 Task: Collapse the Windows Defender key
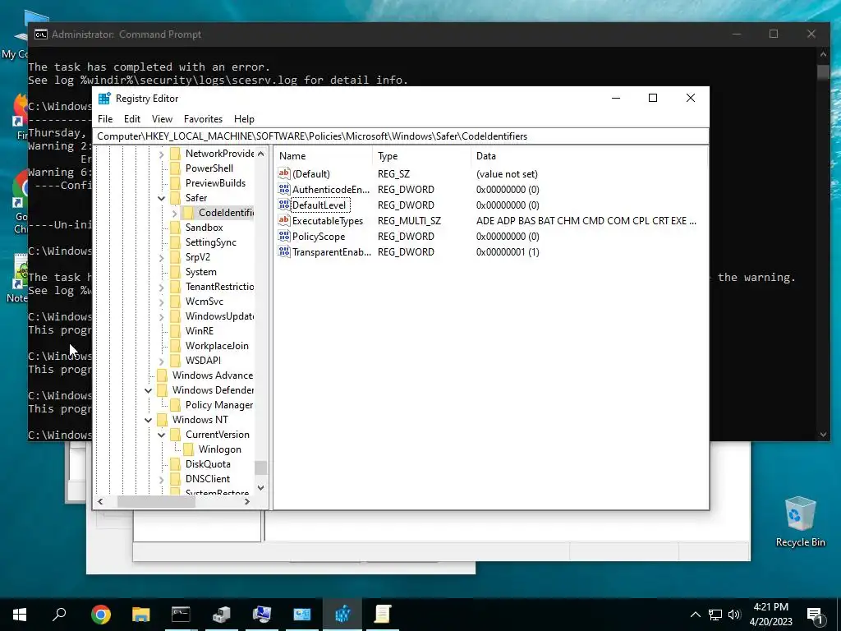(x=149, y=390)
